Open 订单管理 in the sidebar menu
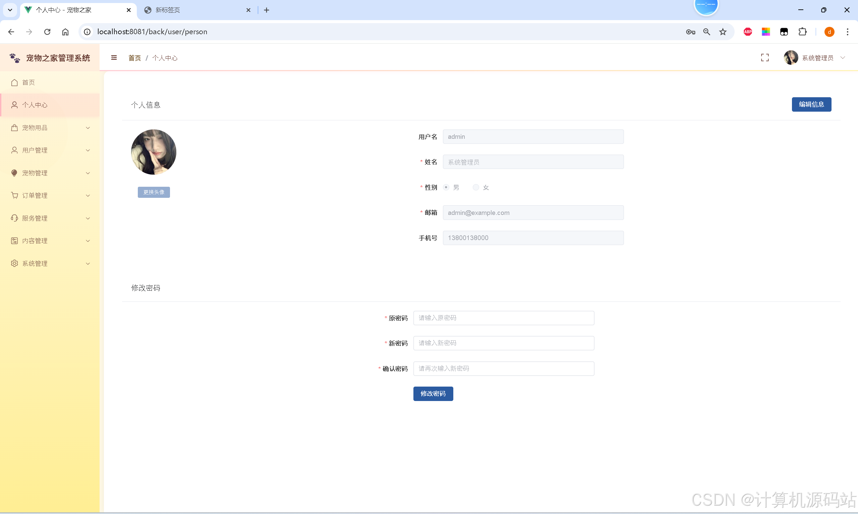 pyautogui.click(x=50, y=195)
